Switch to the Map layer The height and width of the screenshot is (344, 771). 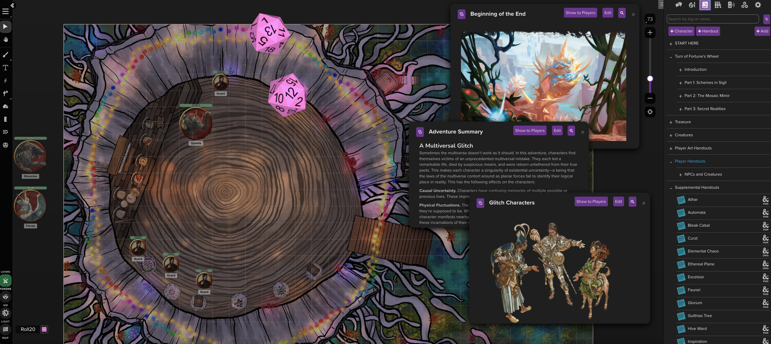(5, 329)
